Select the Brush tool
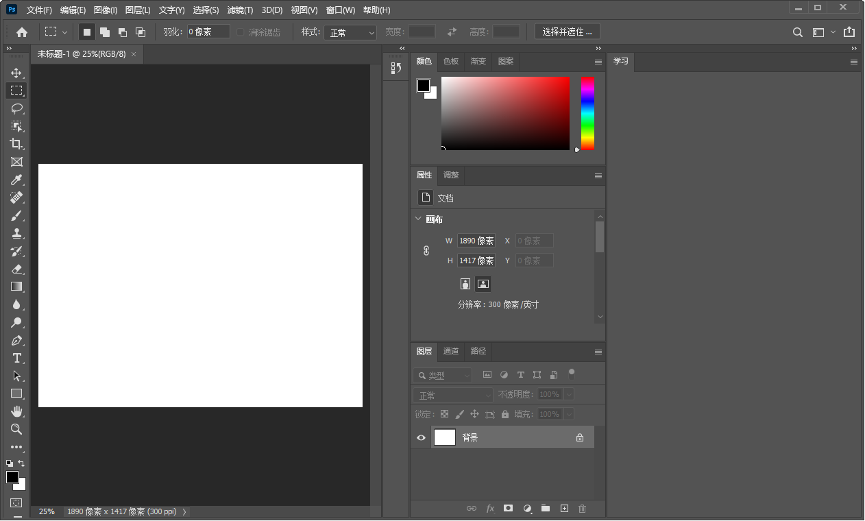Image resolution: width=865 pixels, height=521 pixels. [16, 215]
